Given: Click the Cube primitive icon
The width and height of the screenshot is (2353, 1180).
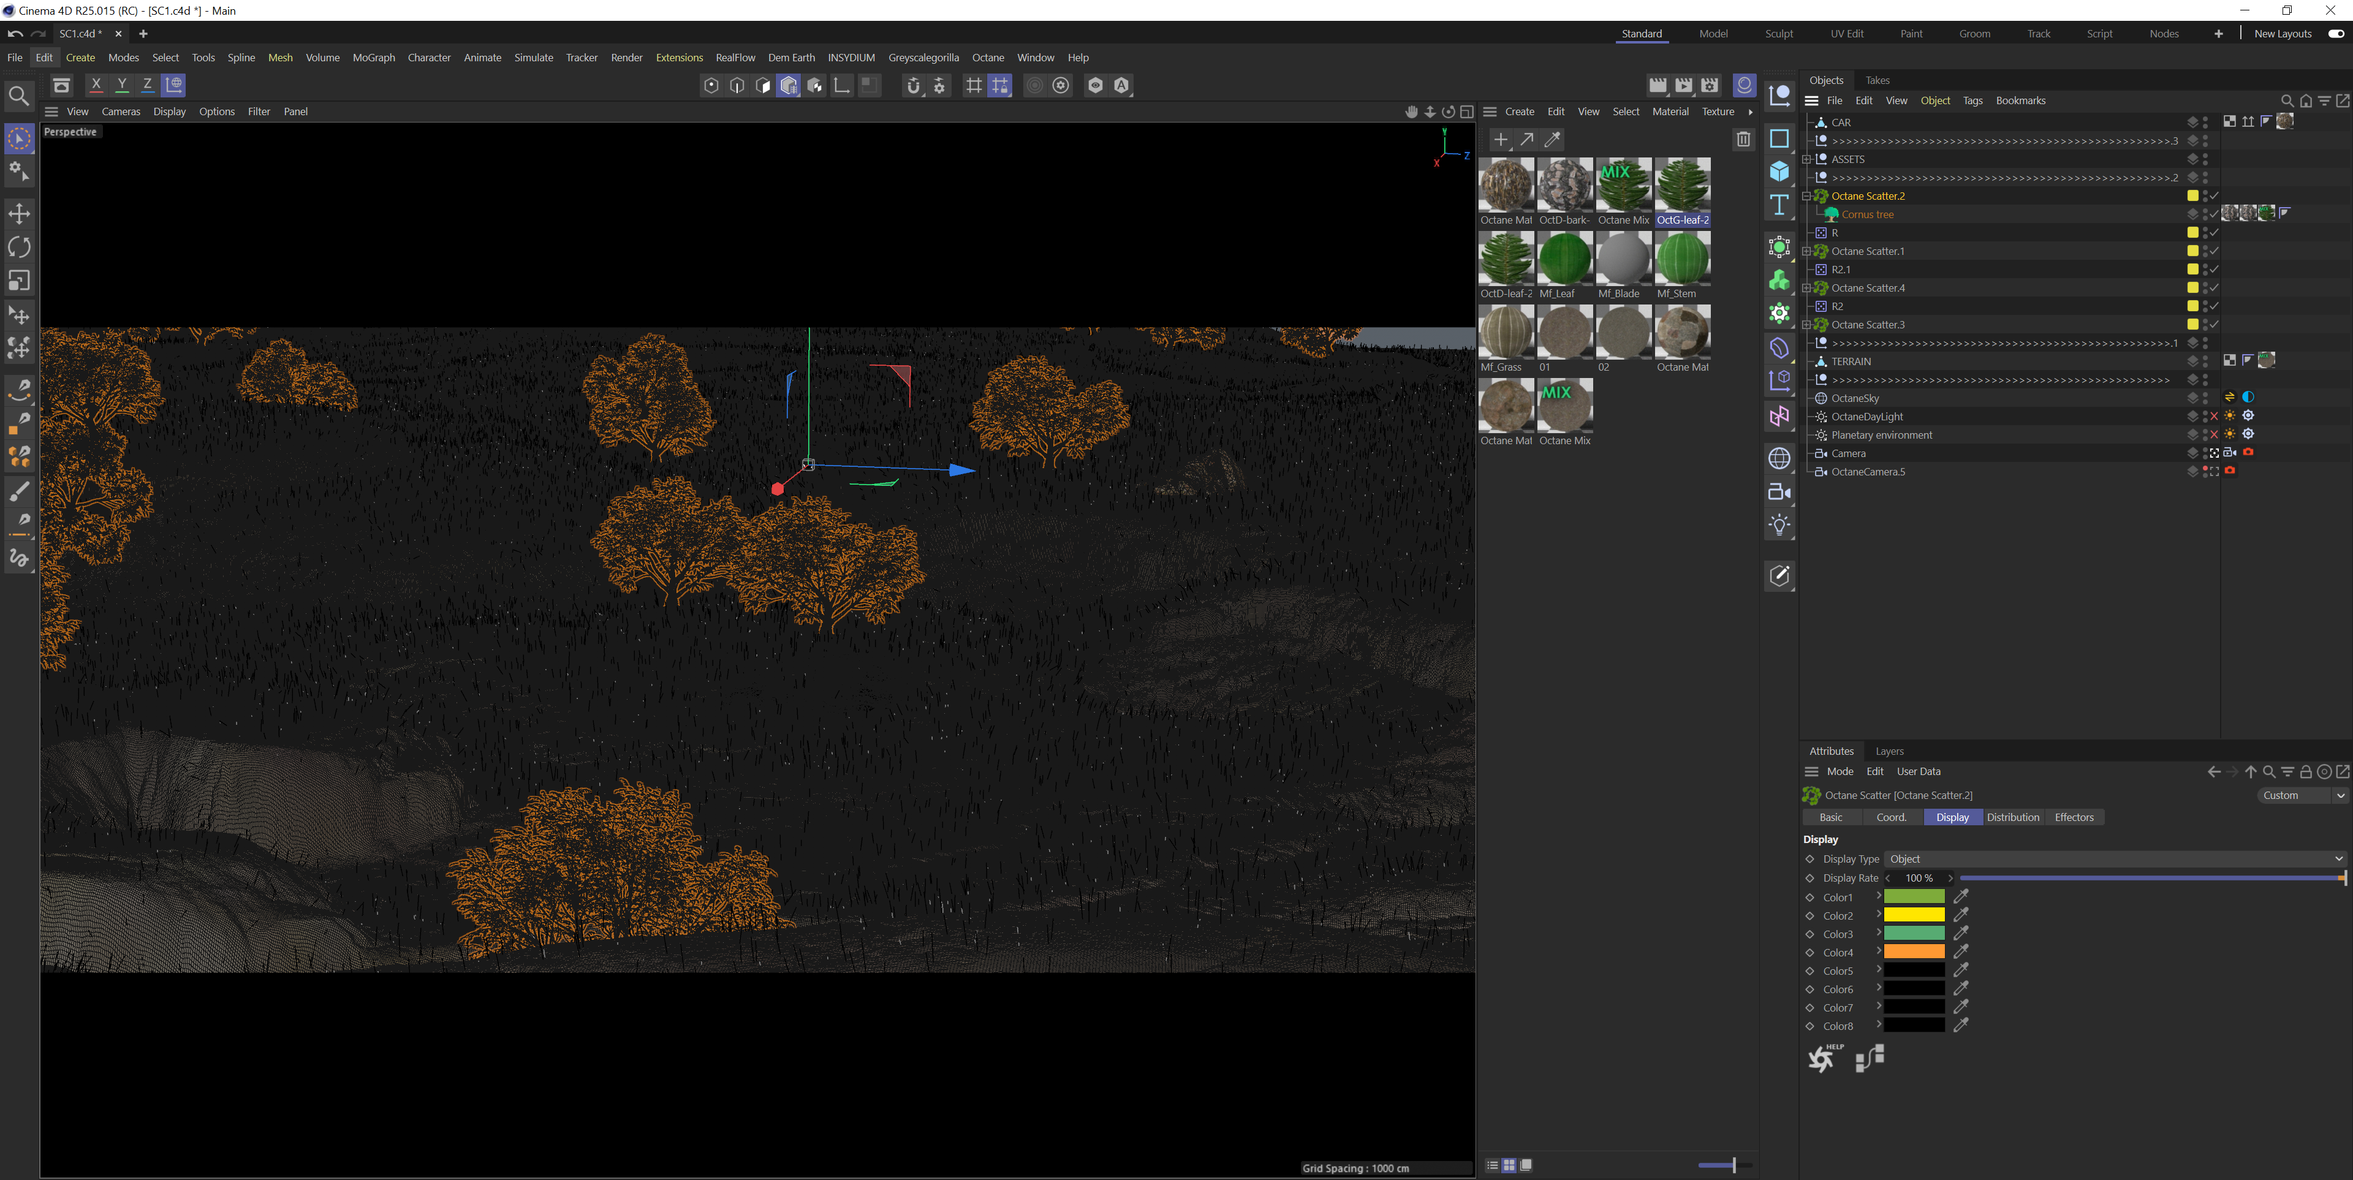Looking at the screenshot, I should (x=1779, y=172).
